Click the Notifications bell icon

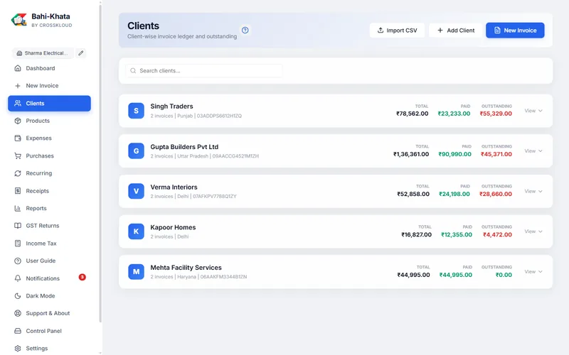pos(17,278)
